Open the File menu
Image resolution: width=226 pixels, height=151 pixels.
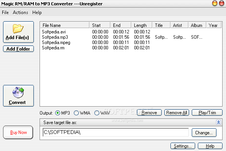click(x=5, y=13)
